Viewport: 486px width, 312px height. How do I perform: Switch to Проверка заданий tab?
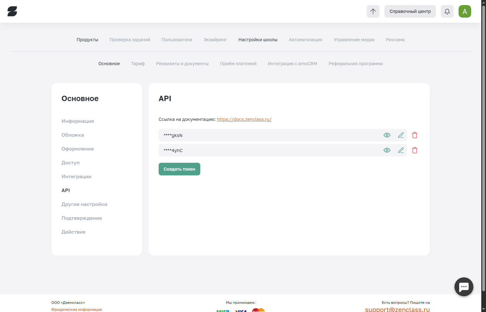click(x=130, y=40)
